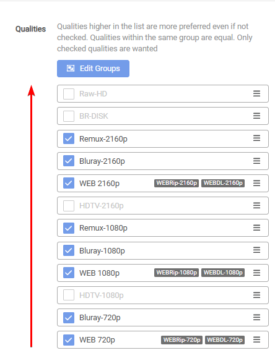
Task: Click the Bluray-1080p drag handle icon
Action: click(256, 250)
